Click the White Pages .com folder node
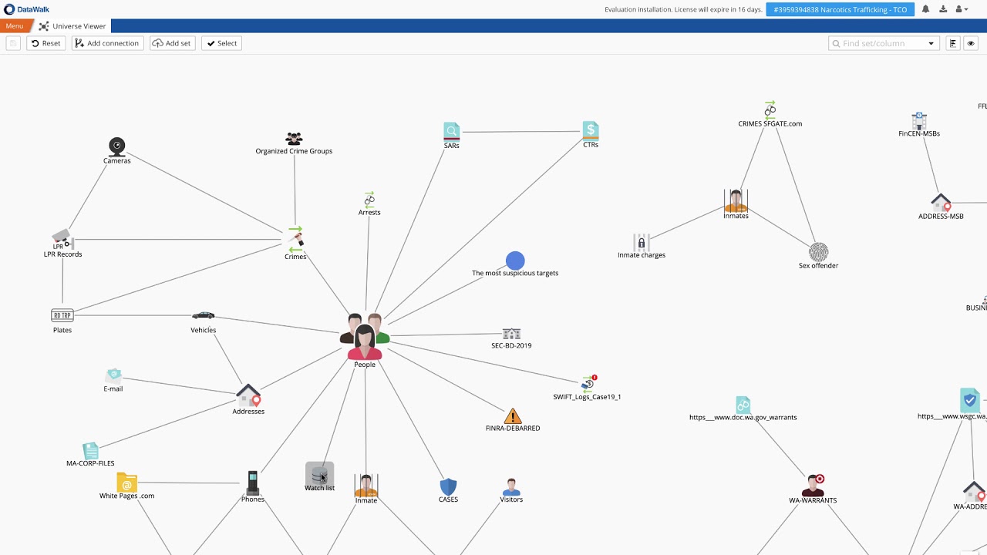The height and width of the screenshot is (555, 987). 126,483
